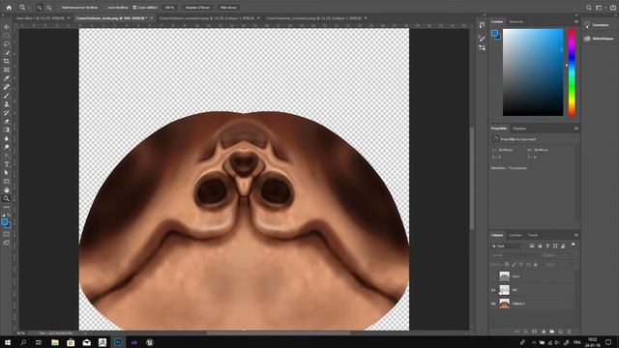Select the History Brush tool
619x348 pixels.
tap(7, 113)
